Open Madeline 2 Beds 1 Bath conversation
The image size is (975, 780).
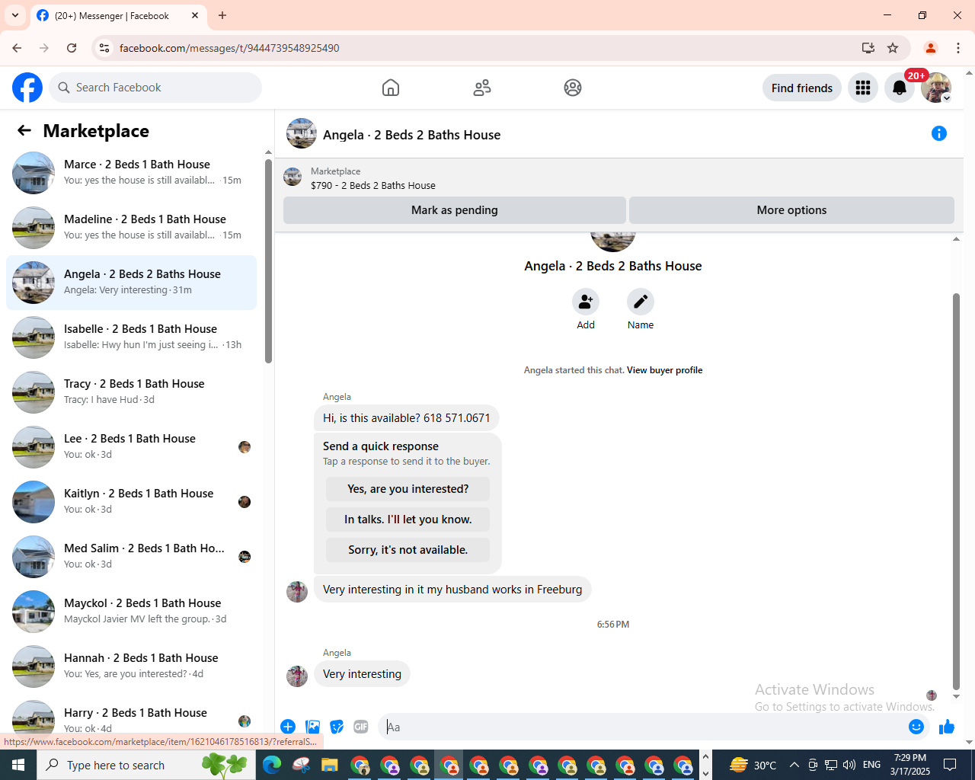[131, 228]
